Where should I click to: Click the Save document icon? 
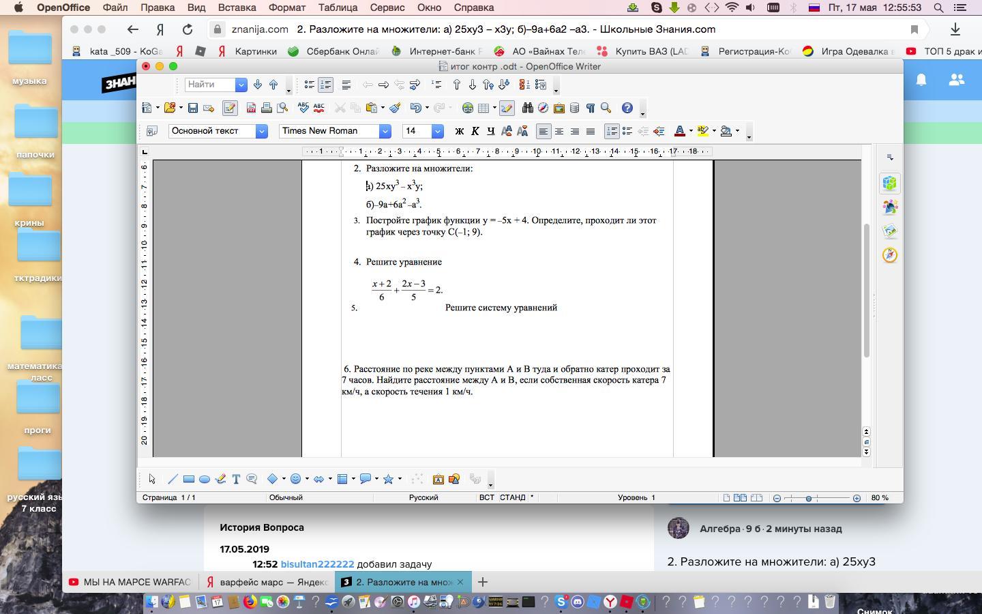[x=193, y=108]
